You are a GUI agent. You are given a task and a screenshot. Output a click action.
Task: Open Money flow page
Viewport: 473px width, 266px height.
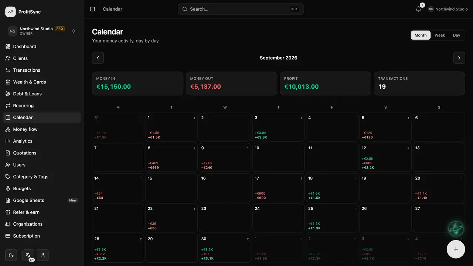click(x=42, y=129)
